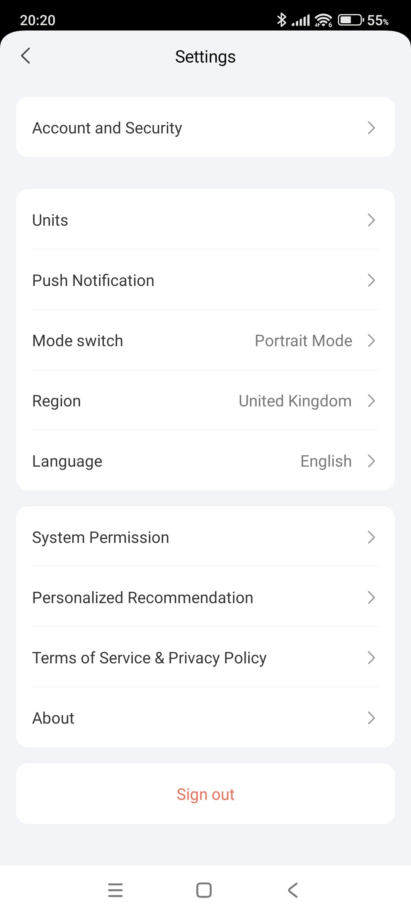Tap the battery indicator icon

[350, 20]
